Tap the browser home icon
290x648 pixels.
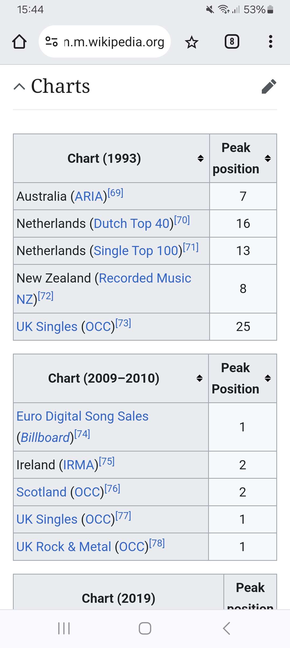[19, 42]
